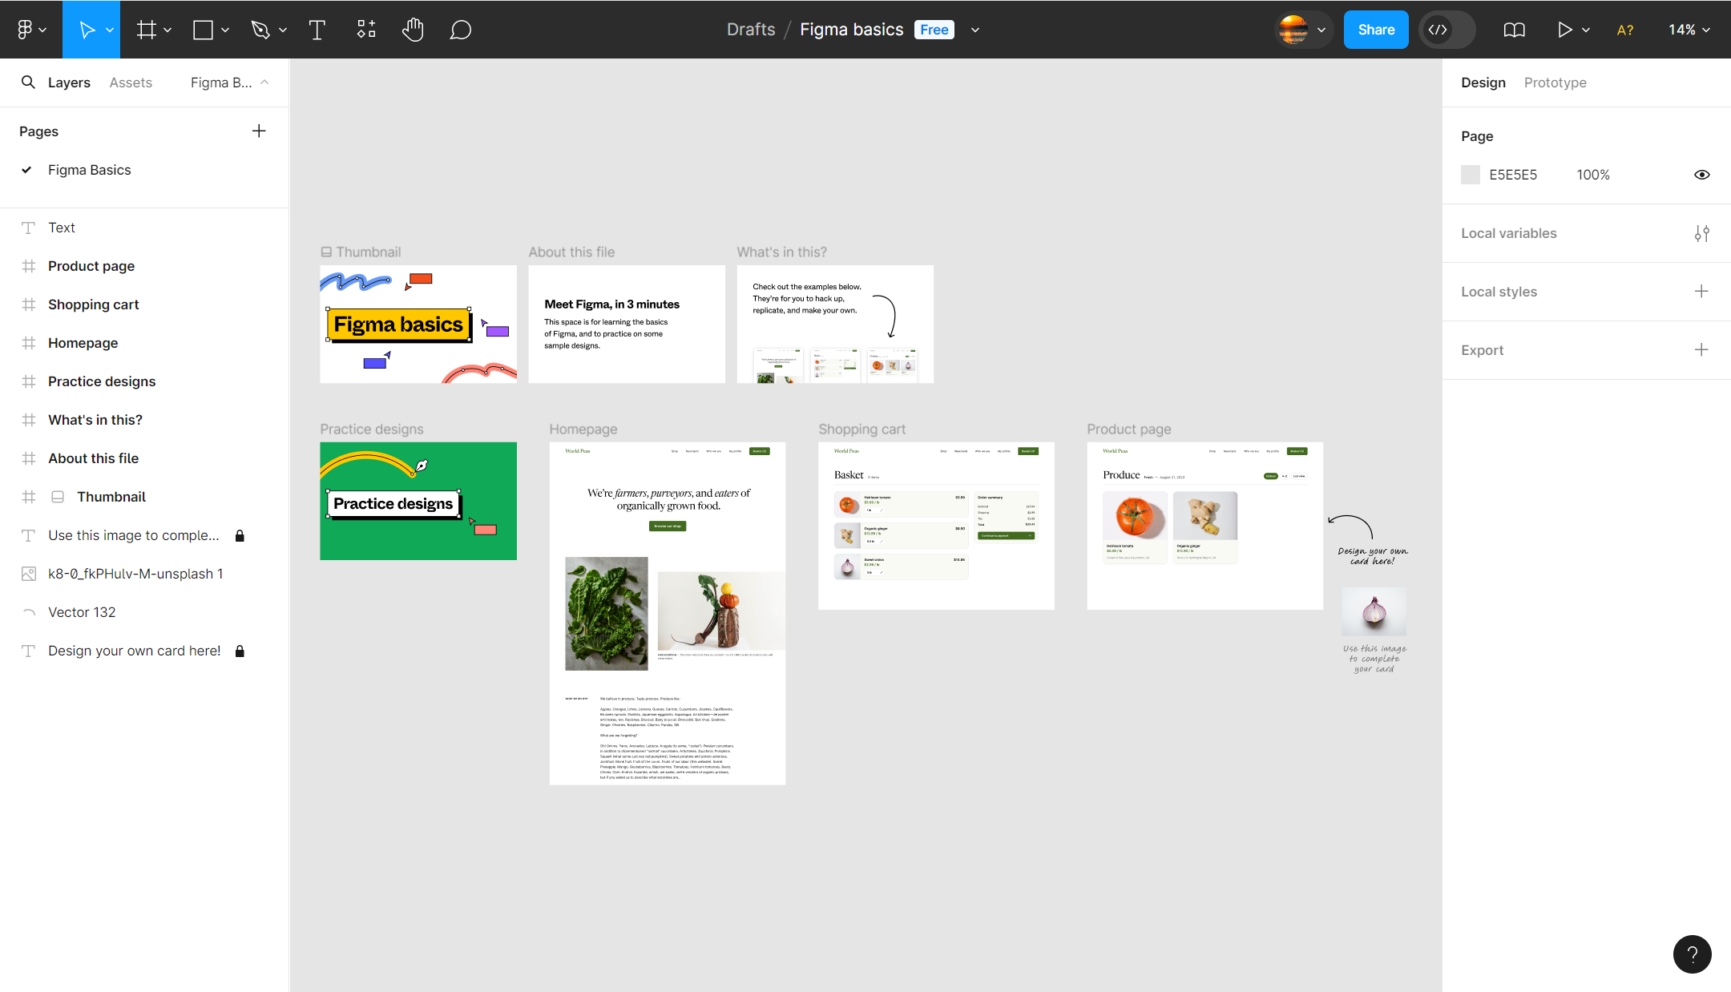
Task: Select the Practice designs frame on canvas
Action: click(418, 501)
